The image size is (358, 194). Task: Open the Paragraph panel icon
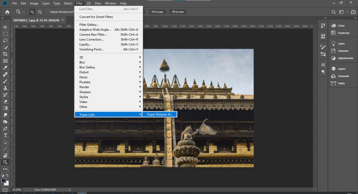[323, 72]
